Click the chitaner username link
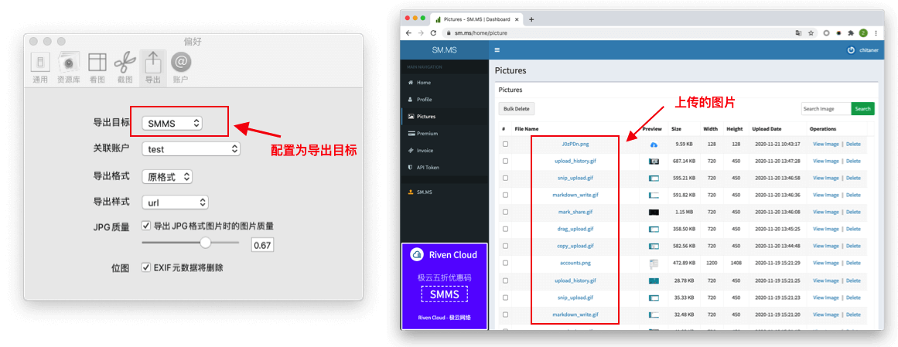This screenshot has width=898, height=347. click(x=867, y=50)
